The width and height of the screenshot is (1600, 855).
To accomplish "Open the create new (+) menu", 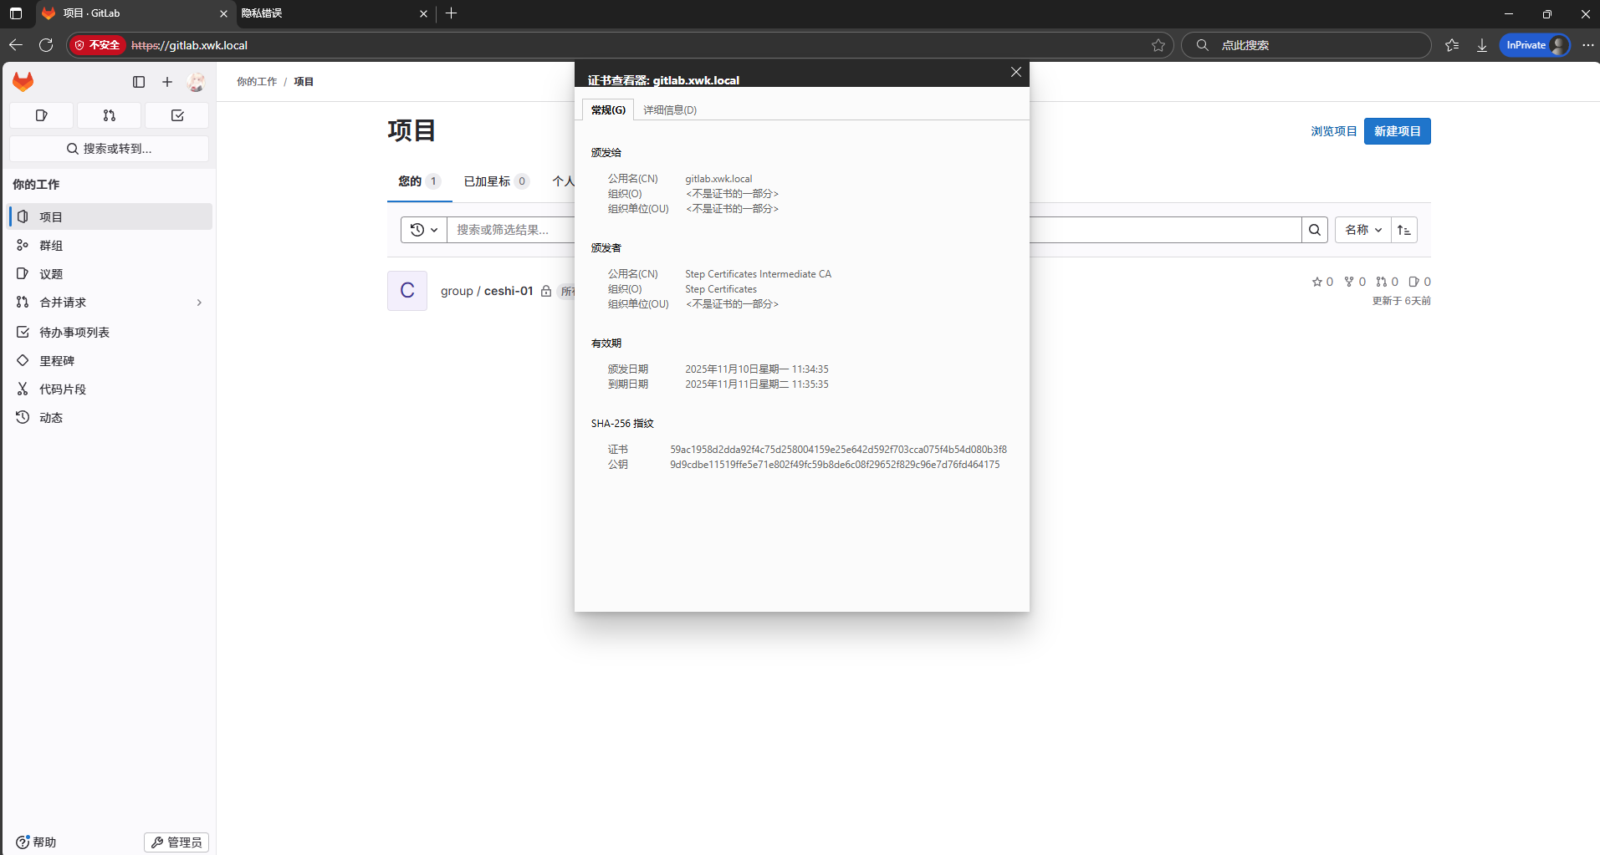I will pyautogui.click(x=166, y=82).
